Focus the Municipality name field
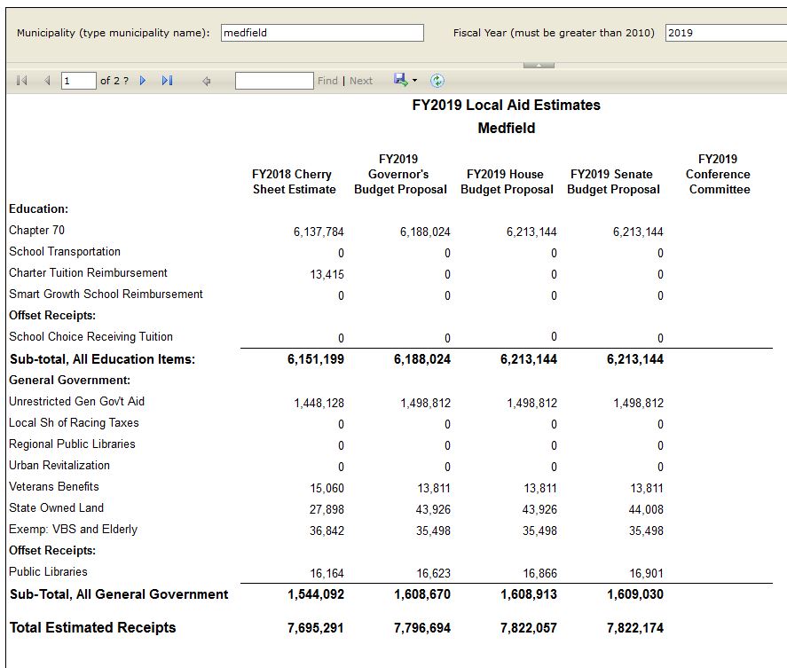787x668 pixels. click(322, 33)
